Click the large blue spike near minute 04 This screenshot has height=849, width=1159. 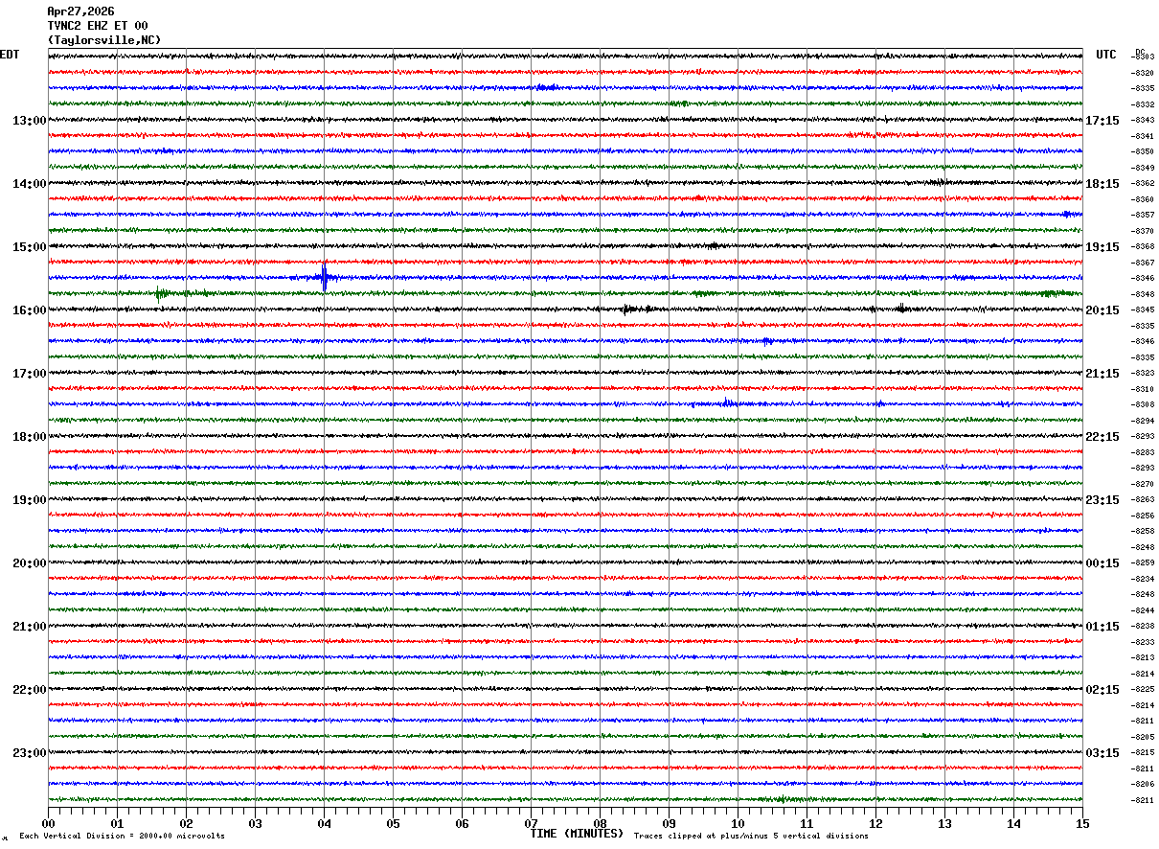coord(325,277)
